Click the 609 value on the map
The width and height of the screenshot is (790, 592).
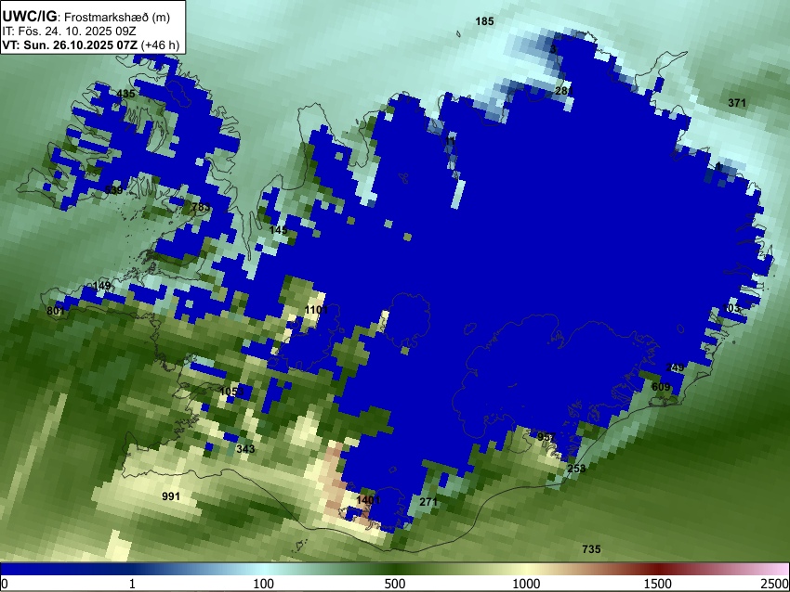[x=661, y=386]
